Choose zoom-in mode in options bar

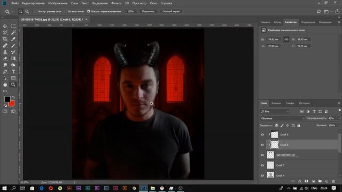pyautogui.click(x=20, y=11)
